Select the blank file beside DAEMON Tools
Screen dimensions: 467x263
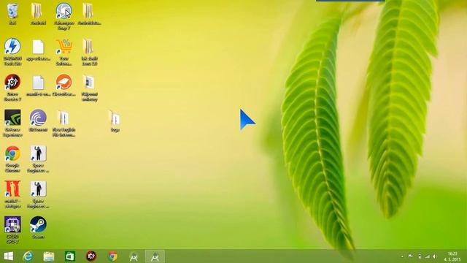38,47
